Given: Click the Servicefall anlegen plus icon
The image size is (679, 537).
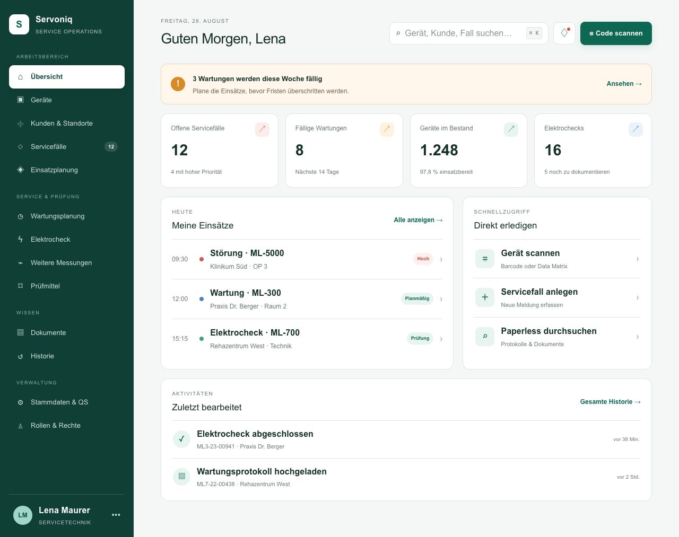Looking at the screenshot, I should 485,297.
